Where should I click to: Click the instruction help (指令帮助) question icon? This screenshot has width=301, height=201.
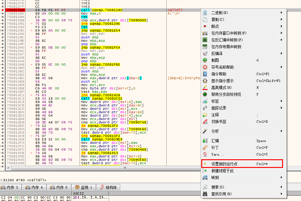205,74
